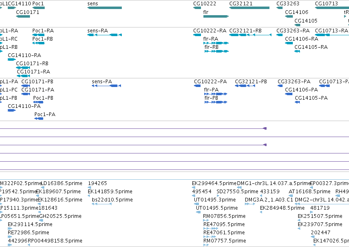Viewport: 349px width, 247px height.
Task: Click the CG32121-PB protein label
Action: (251, 82)
